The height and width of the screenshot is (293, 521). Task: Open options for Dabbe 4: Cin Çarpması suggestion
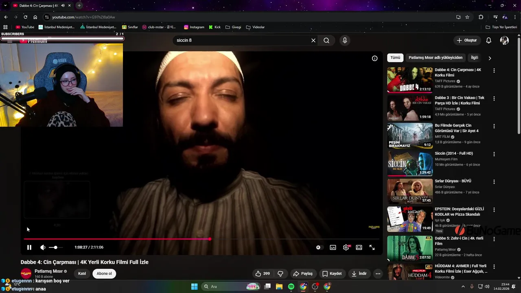(x=494, y=70)
